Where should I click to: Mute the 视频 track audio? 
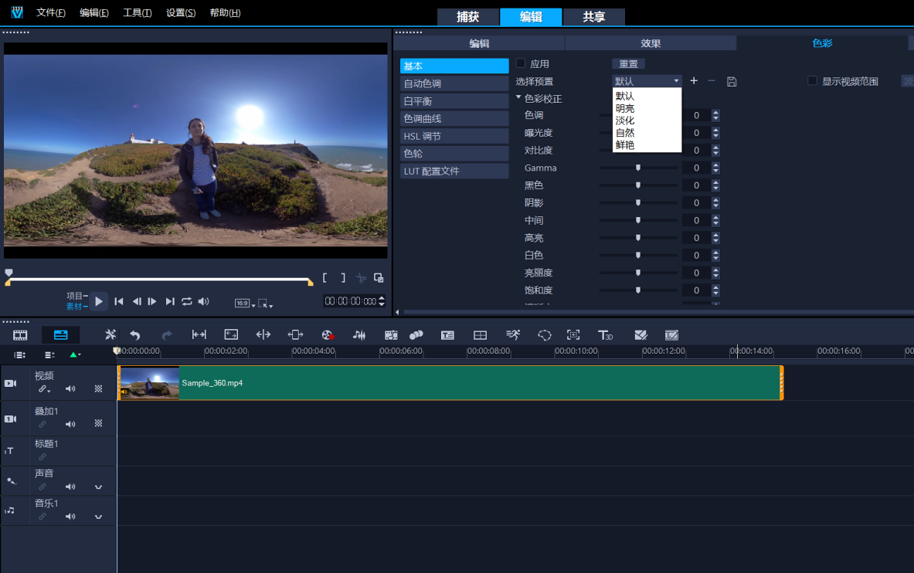pyautogui.click(x=70, y=389)
